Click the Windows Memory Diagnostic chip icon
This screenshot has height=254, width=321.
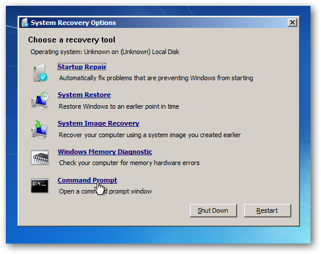pos(40,157)
